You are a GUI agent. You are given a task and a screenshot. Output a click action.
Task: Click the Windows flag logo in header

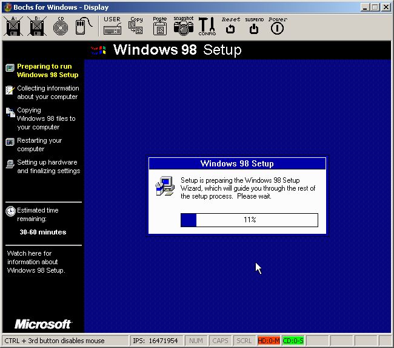tap(98, 50)
